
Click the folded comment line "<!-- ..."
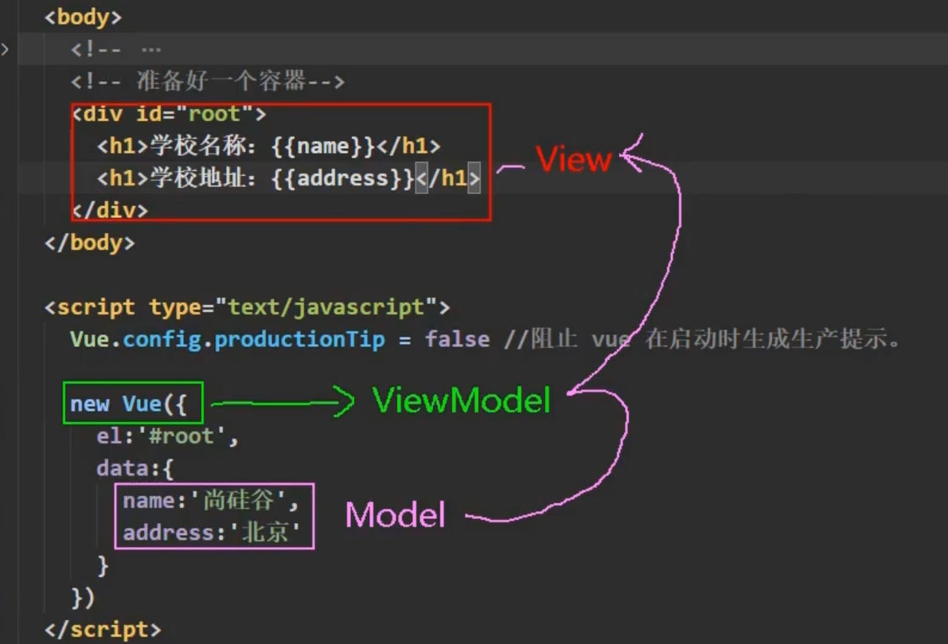click(116, 49)
